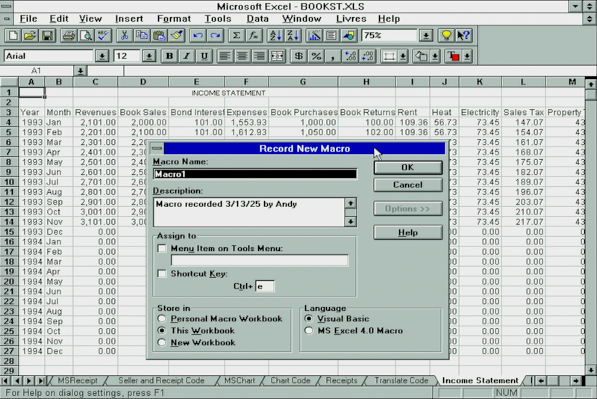Open the font size dropdown
The image size is (597, 399).
coord(149,56)
